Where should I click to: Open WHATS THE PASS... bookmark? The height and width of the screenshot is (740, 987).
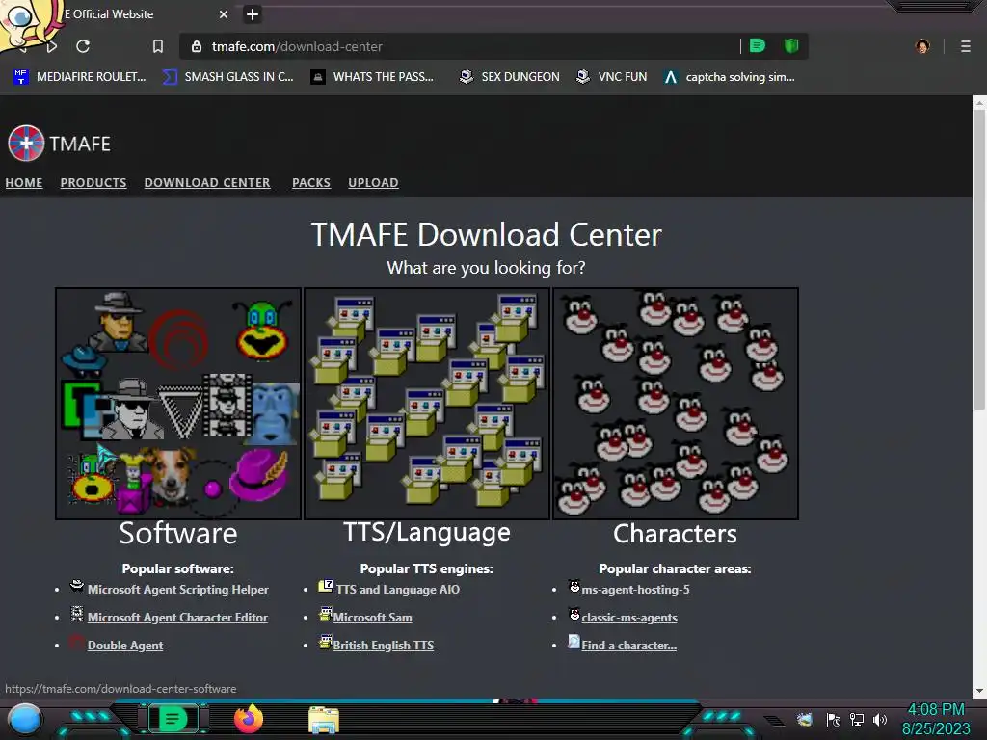[372, 77]
